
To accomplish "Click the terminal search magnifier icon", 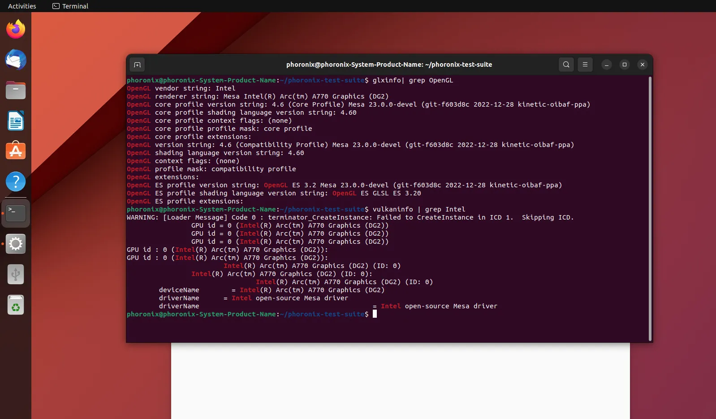I will pyautogui.click(x=566, y=65).
